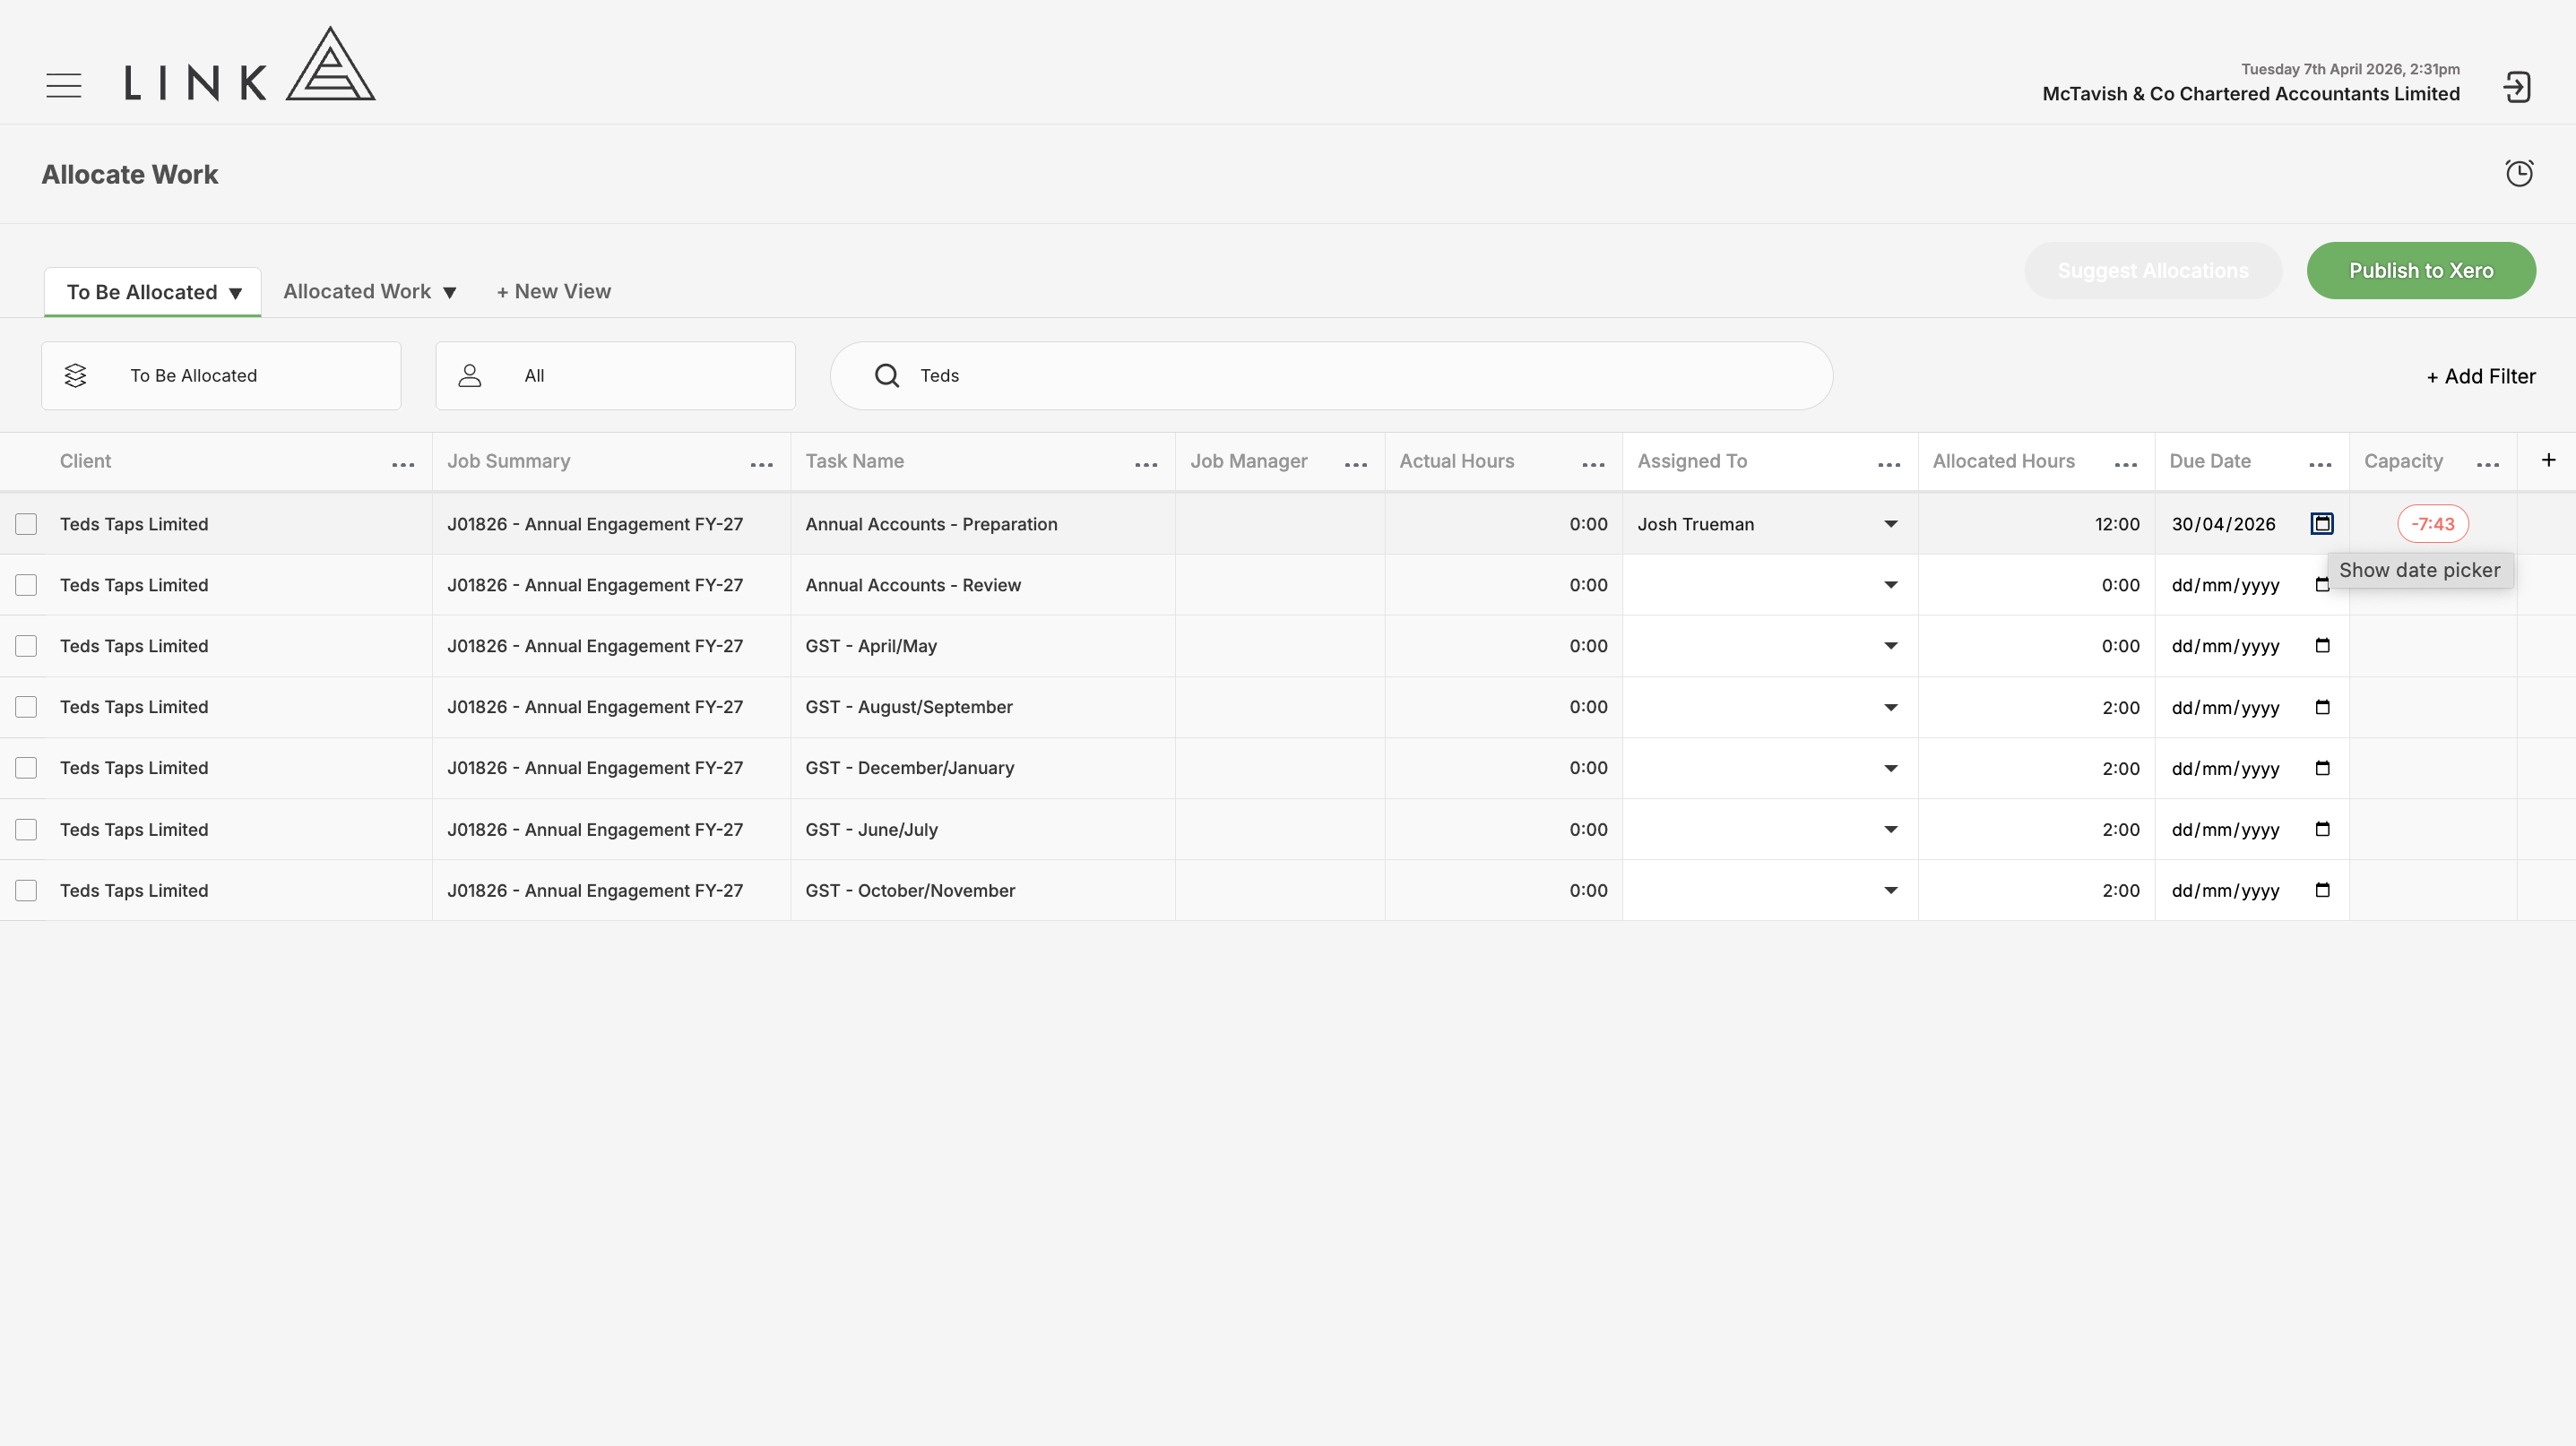The image size is (2576, 1446).
Task: Tick checkbox for GST - June/July row
Action: pos(26,830)
